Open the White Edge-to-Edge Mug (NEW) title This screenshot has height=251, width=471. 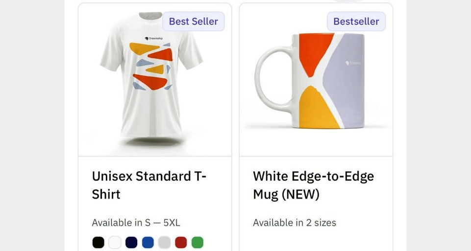coord(313,185)
